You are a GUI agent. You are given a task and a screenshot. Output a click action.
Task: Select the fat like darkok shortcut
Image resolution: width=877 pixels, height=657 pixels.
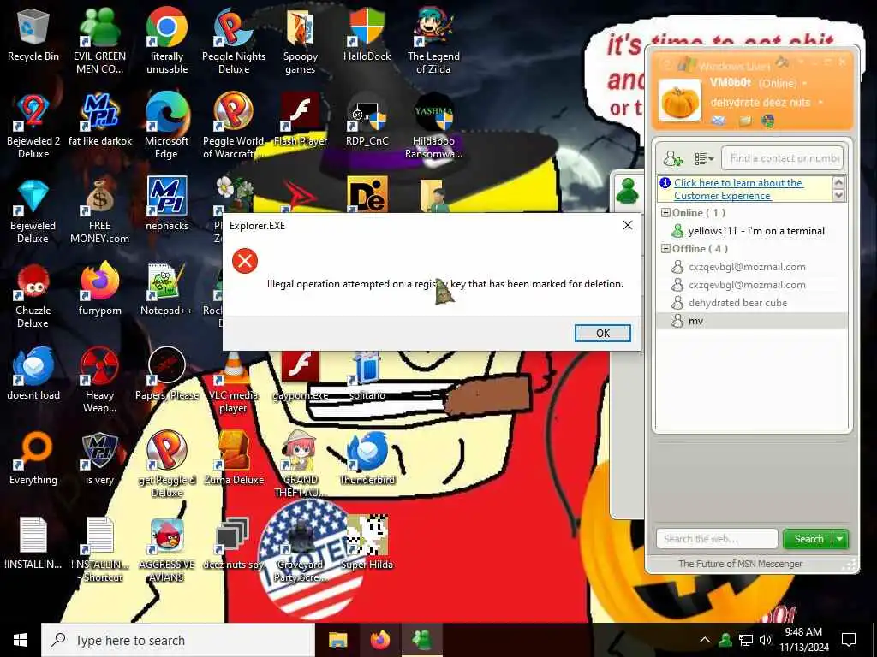point(99,120)
